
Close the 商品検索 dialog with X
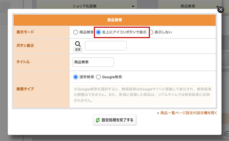(x=220, y=10)
